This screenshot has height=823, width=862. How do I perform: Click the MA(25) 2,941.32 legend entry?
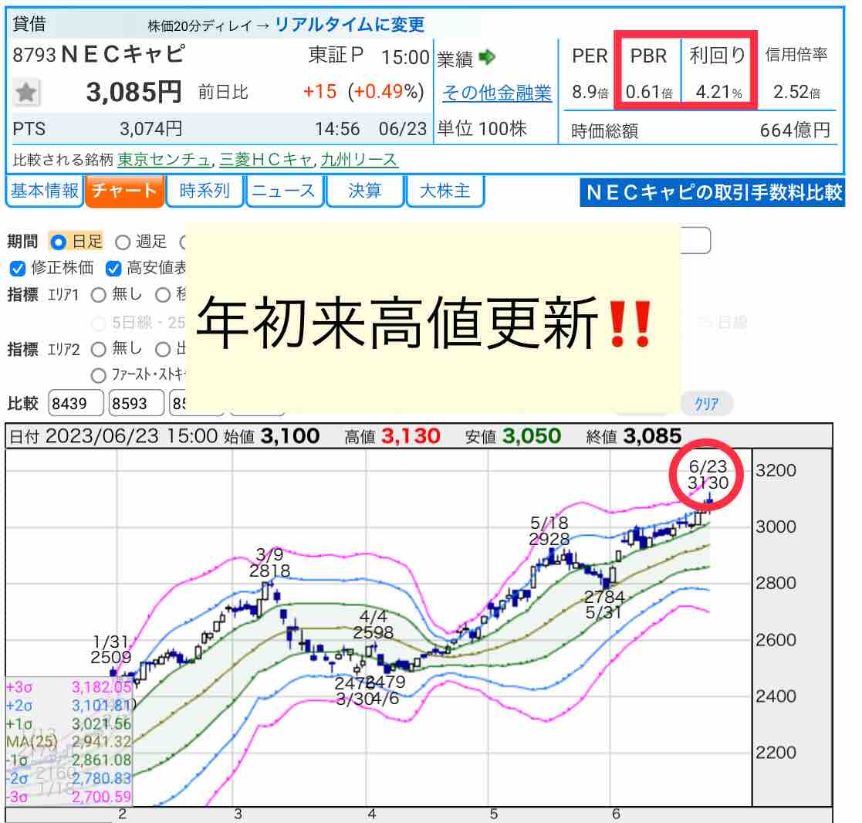69,742
